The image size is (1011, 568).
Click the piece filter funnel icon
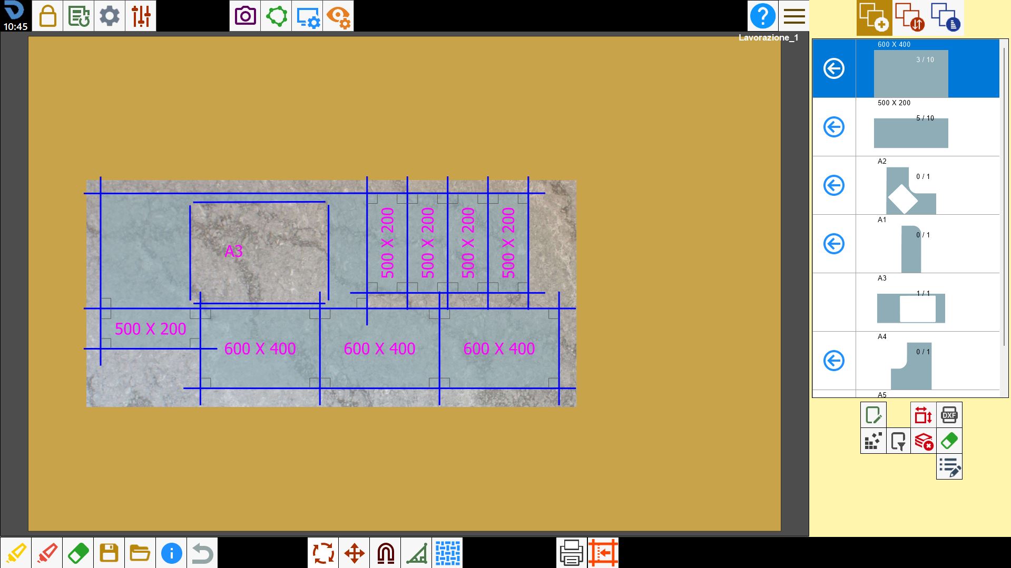(x=899, y=441)
